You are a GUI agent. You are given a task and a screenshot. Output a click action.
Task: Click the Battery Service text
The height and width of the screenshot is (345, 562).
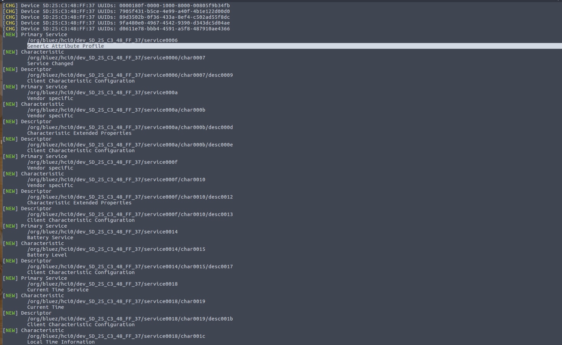50,238
